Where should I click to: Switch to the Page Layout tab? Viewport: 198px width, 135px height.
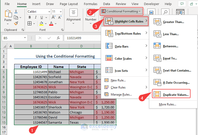click(69, 4)
